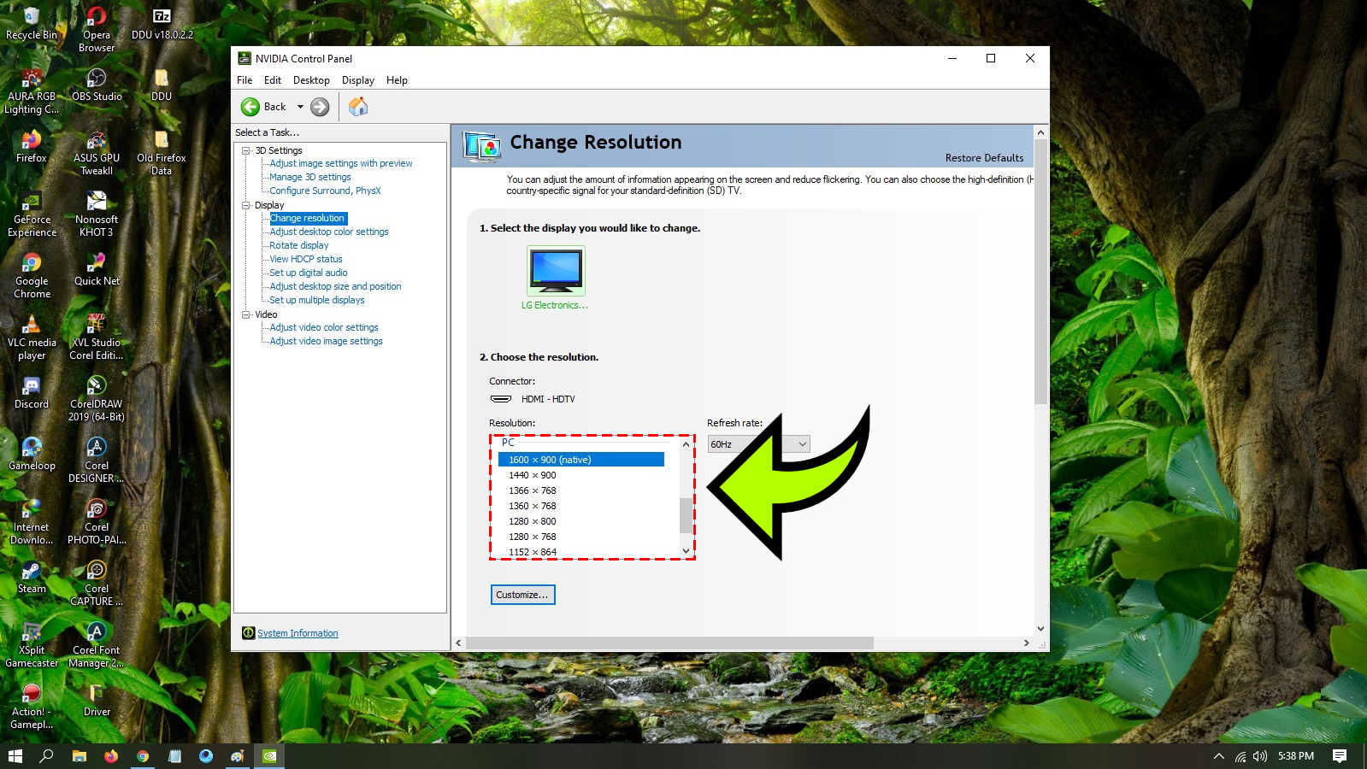Open the Desktop menu
Viewport: 1367px width, 769px height.
(x=311, y=80)
